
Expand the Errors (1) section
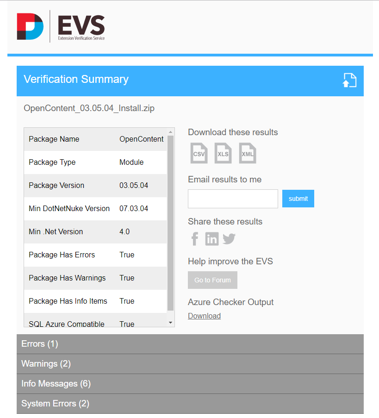coord(190,344)
